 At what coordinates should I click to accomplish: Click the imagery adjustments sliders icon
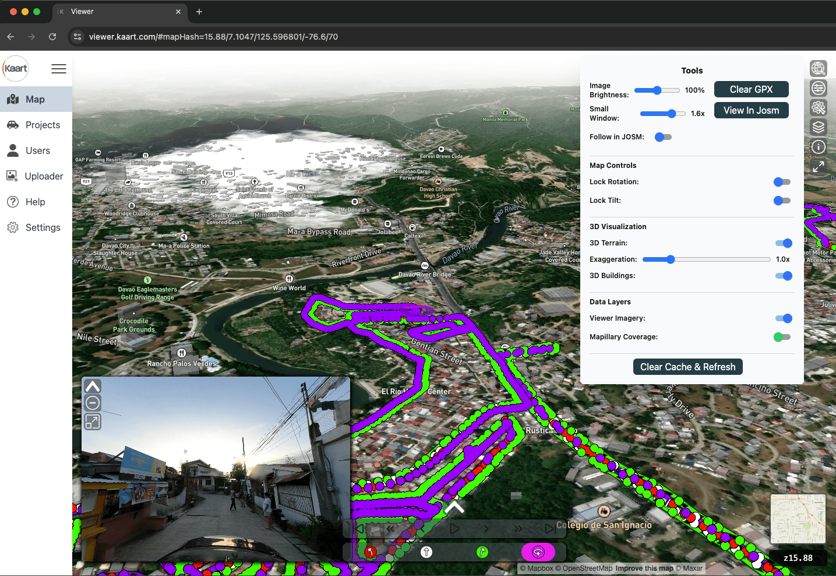point(818,88)
